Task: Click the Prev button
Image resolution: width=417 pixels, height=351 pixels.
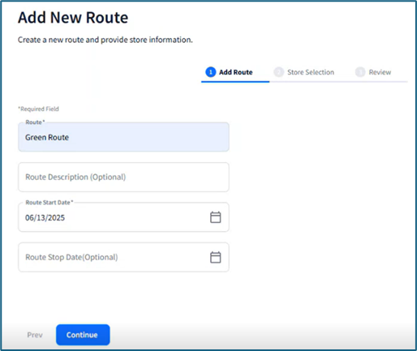Action: 35,335
